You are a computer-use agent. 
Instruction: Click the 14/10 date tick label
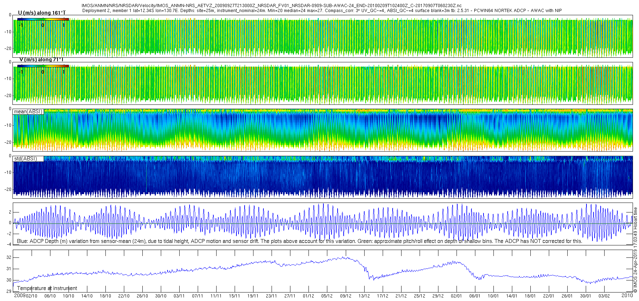[x=87, y=296]
